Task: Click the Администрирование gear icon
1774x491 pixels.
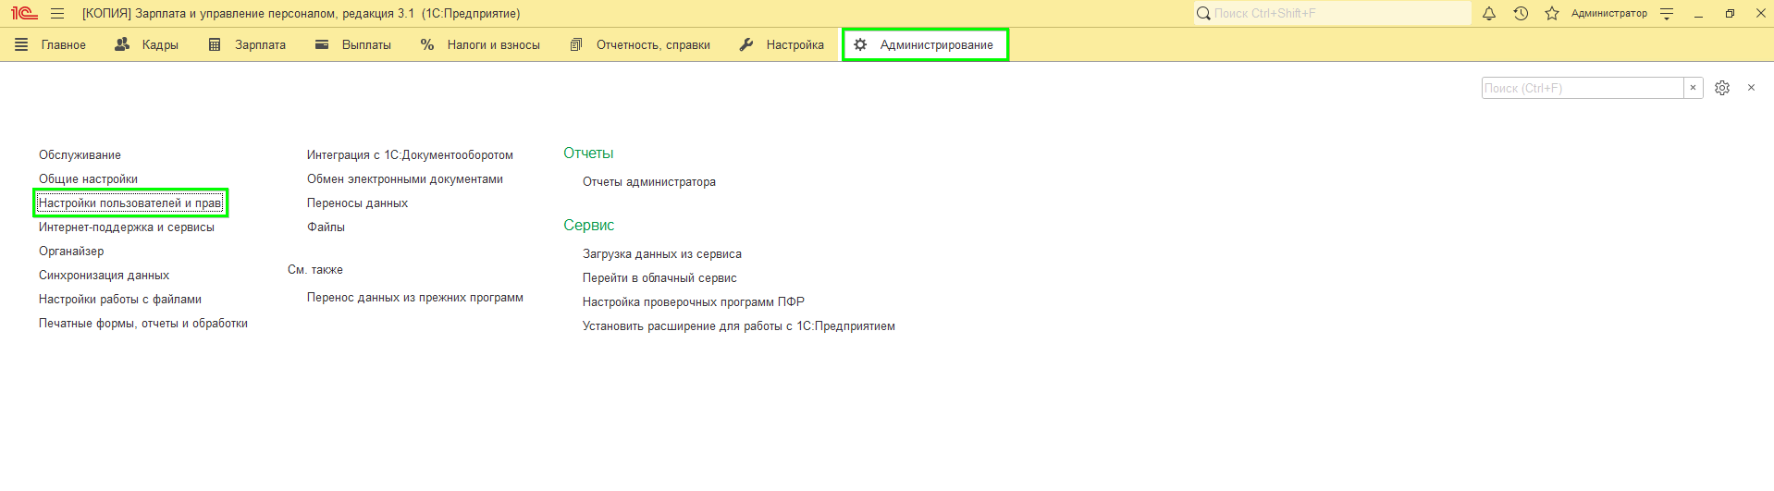Action: [x=860, y=44]
